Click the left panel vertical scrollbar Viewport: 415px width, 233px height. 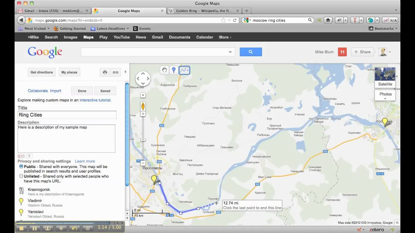tap(127, 134)
